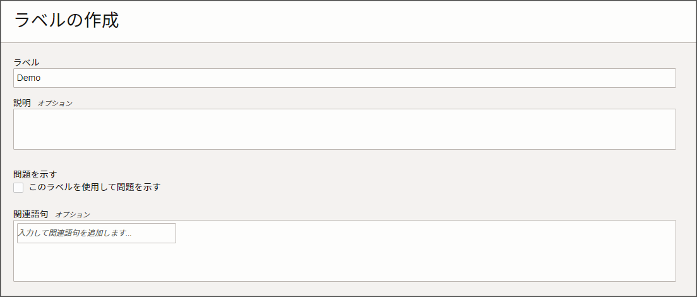Click into the 説明 description text area
The width and height of the screenshot is (697, 297).
click(344, 129)
